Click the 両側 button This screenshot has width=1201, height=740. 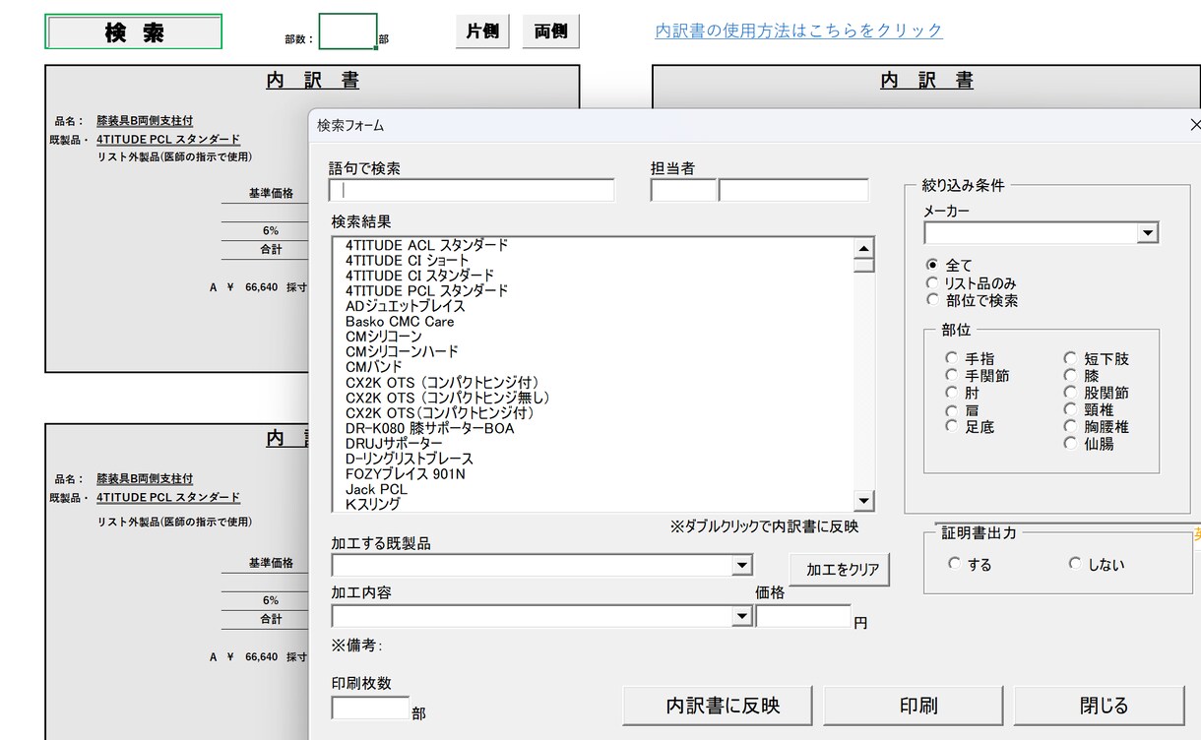[x=551, y=31]
